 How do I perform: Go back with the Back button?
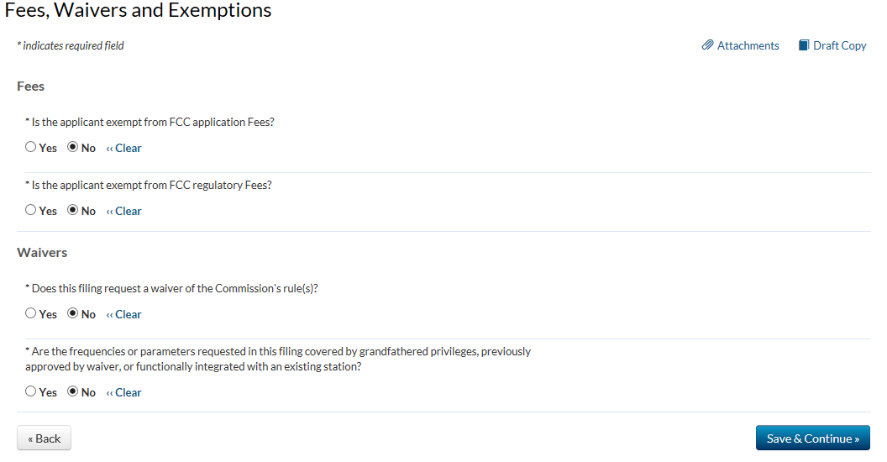click(x=44, y=438)
